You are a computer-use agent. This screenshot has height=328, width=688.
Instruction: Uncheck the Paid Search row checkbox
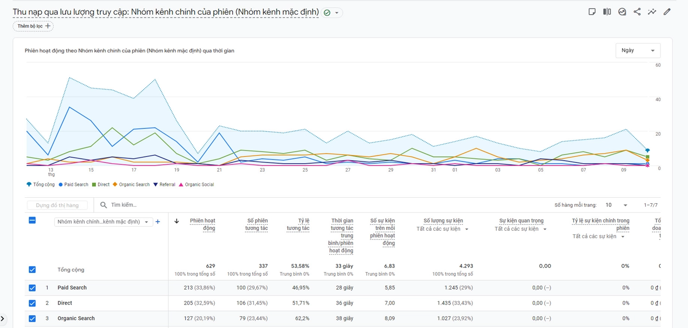pyautogui.click(x=32, y=288)
